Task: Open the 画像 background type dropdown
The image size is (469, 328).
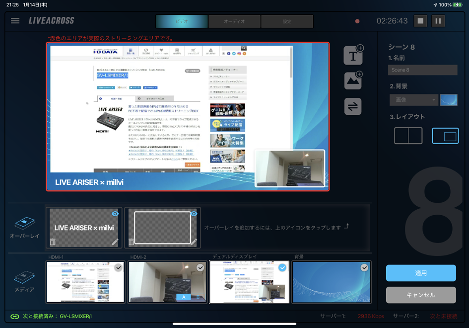Action: click(x=413, y=100)
